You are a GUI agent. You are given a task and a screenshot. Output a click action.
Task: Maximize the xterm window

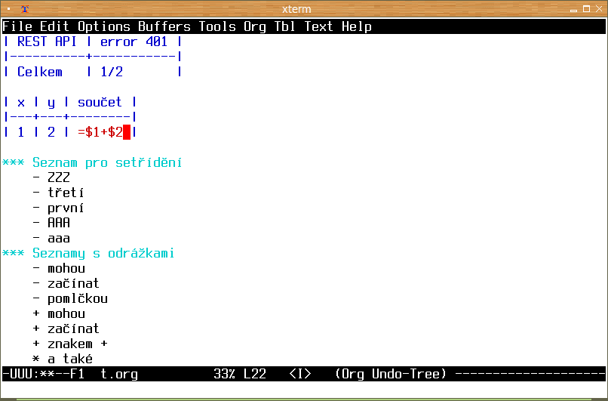[x=586, y=9]
